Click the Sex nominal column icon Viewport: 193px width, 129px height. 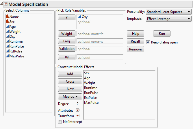coord(8,22)
